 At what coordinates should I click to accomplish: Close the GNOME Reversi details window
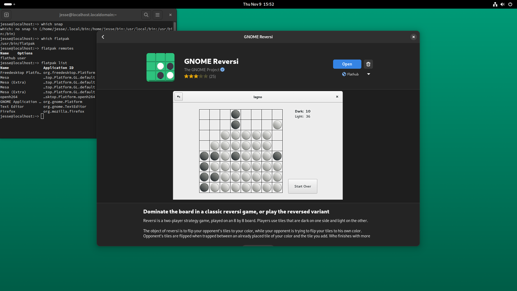pos(414,37)
